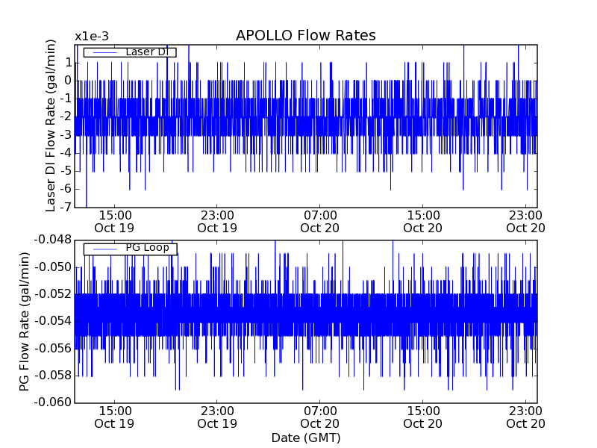Click the "APOLLO Flow Rates" chart title
This screenshot has height=448, width=597.
click(306, 35)
